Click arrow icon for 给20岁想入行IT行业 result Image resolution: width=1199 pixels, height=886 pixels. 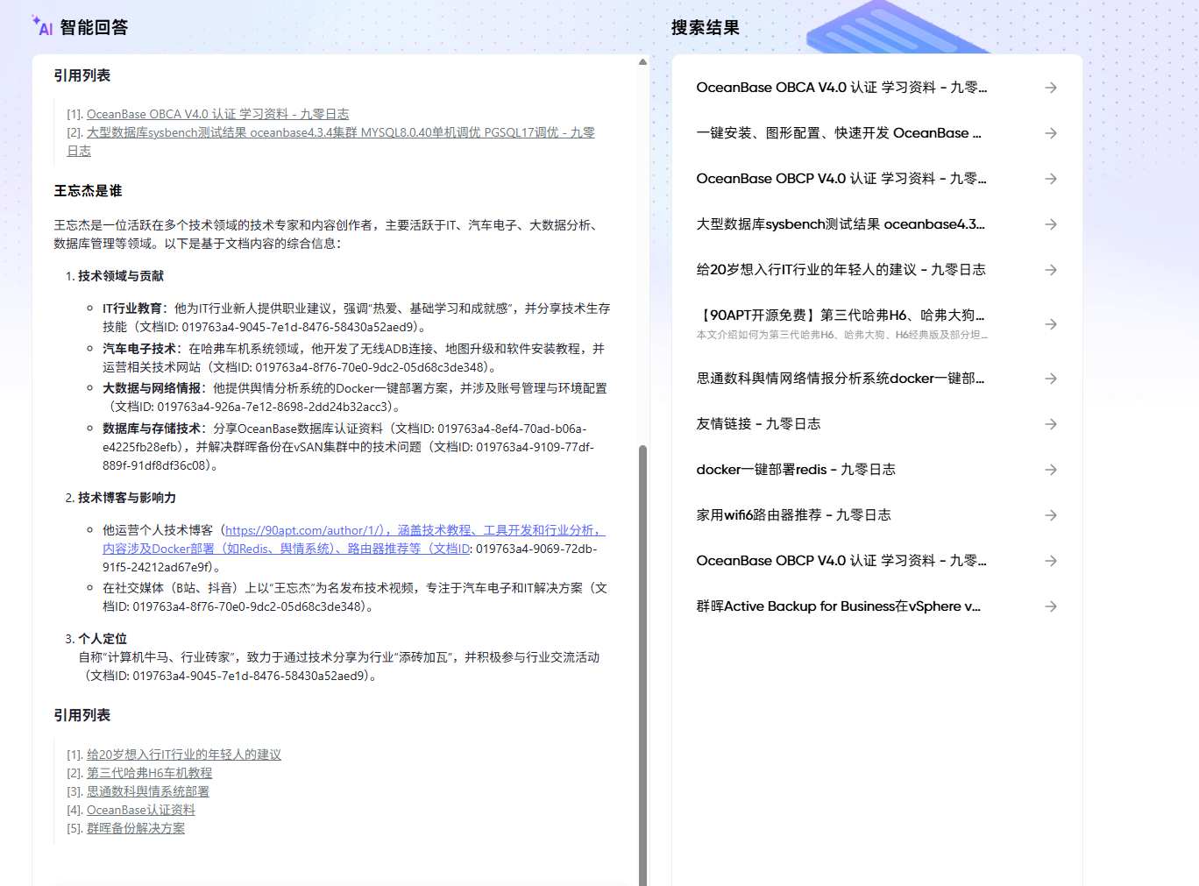[1051, 270]
